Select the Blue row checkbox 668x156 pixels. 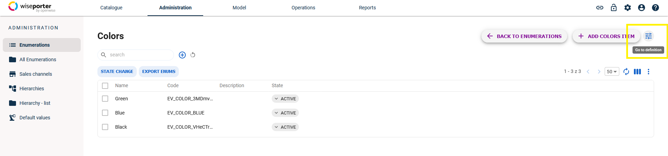click(105, 113)
